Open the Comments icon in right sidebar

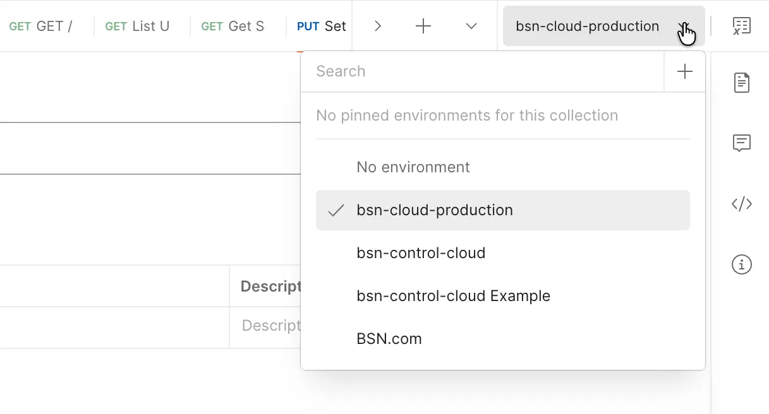click(741, 143)
